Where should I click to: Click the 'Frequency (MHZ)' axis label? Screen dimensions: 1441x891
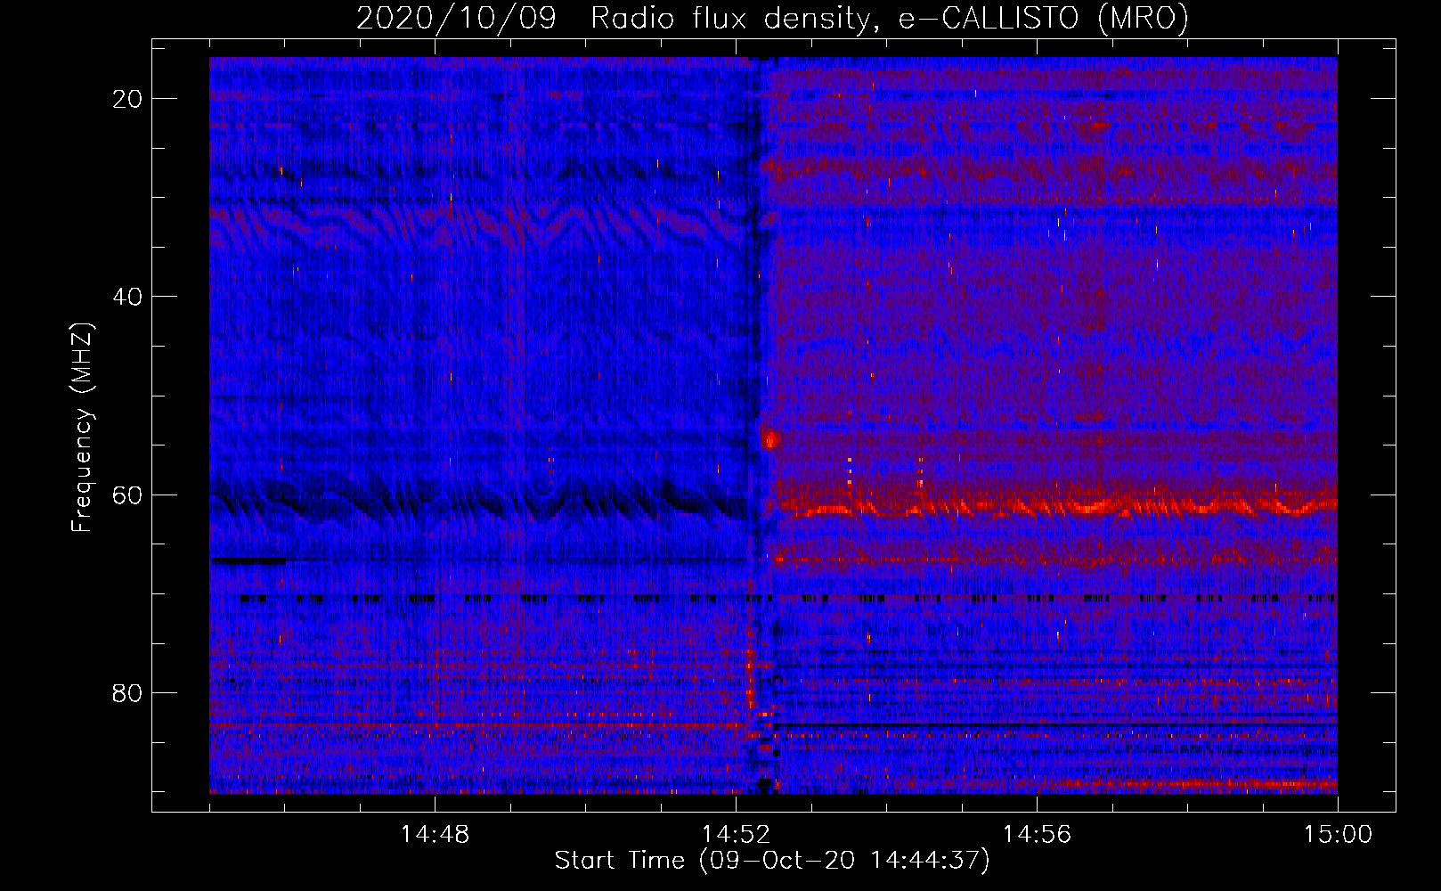82,428
